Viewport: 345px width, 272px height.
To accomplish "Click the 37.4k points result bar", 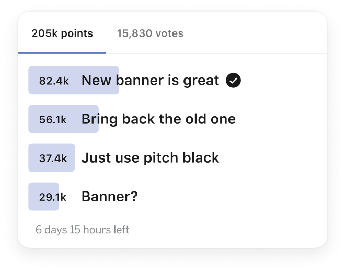I will click(x=52, y=158).
